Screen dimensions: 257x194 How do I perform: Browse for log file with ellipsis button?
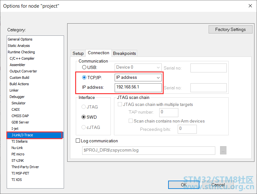223,150
